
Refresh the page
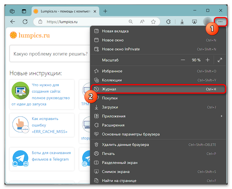pyautogui.click(x=25, y=22)
